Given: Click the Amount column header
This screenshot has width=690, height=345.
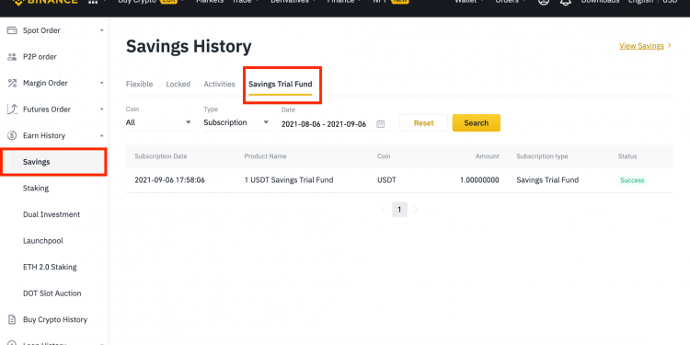Looking at the screenshot, I should pos(487,156).
